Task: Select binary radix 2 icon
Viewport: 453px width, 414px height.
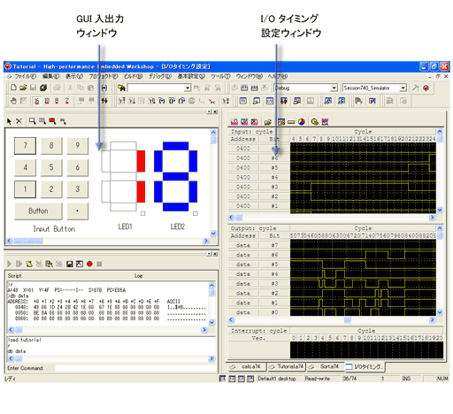Action: (x=67, y=101)
